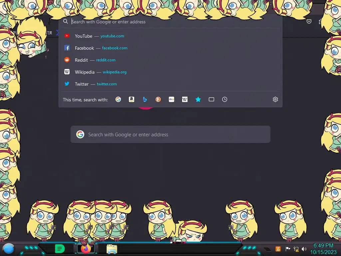Open the Wikipedia suggestion

170,72
